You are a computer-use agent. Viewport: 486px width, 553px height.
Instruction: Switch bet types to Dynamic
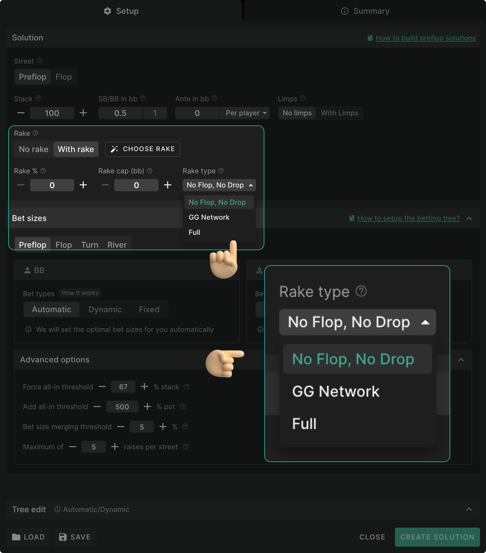point(105,309)
